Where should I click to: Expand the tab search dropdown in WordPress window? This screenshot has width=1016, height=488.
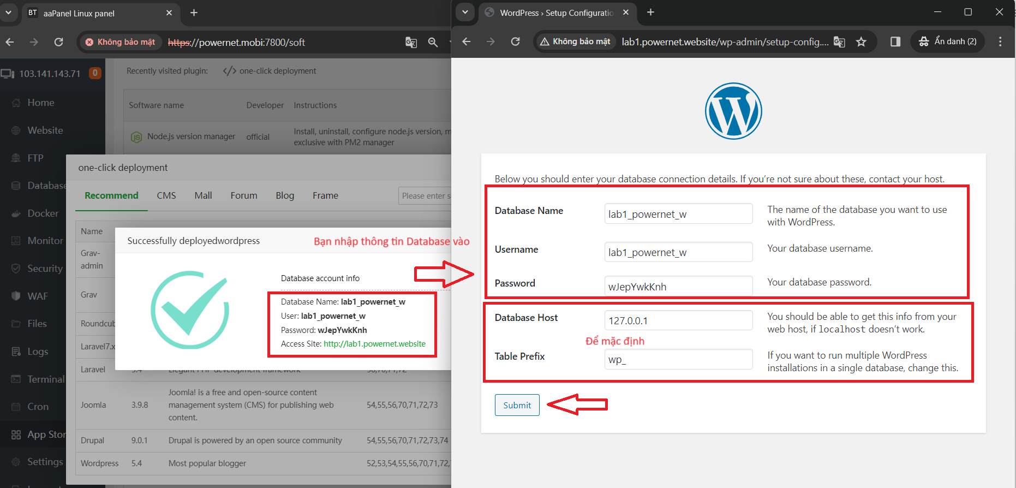(465, 13)
